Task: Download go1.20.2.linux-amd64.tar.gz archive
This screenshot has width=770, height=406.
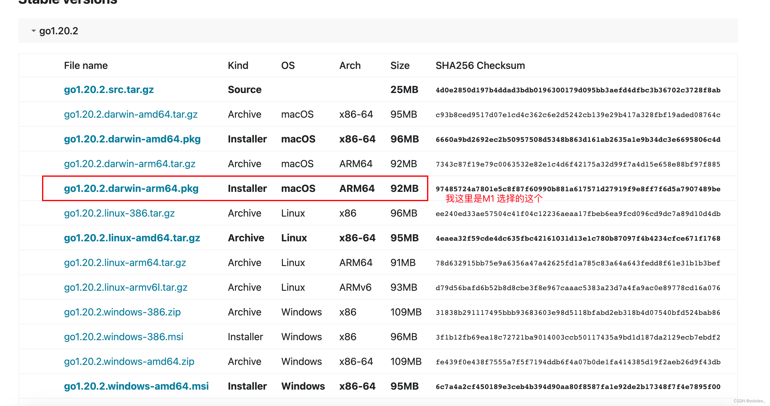Action: click(132, 238)
